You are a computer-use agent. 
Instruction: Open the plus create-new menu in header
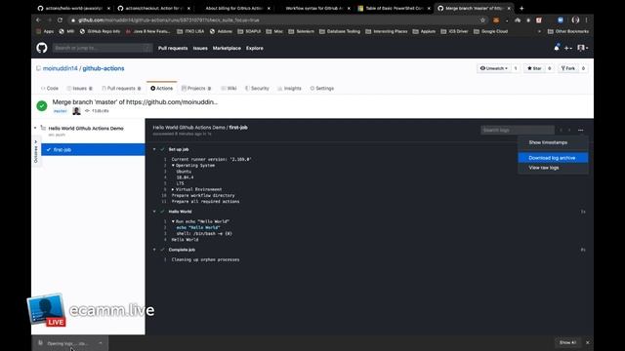(x=568, y=48)
